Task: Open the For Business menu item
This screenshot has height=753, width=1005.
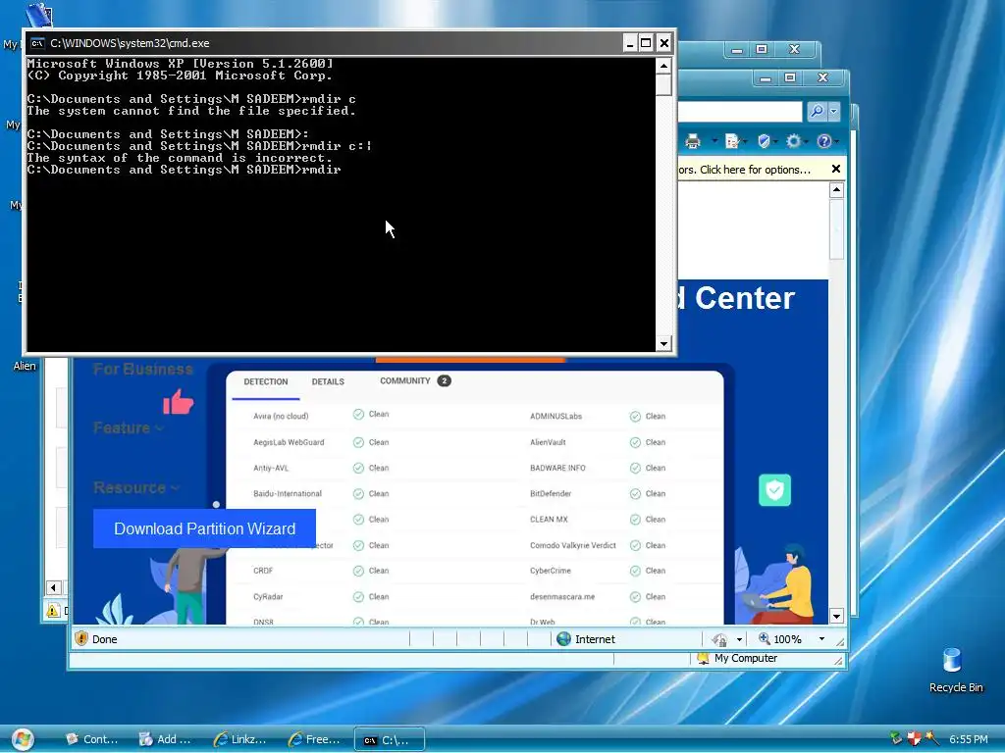Action: (x=142, y=370)
